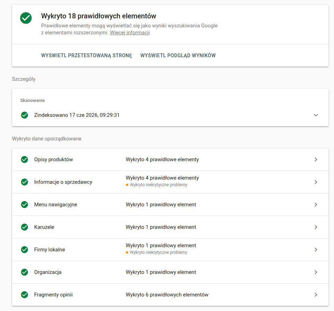
Task: Open the Więcej informacji link
Action: [130, 33]
